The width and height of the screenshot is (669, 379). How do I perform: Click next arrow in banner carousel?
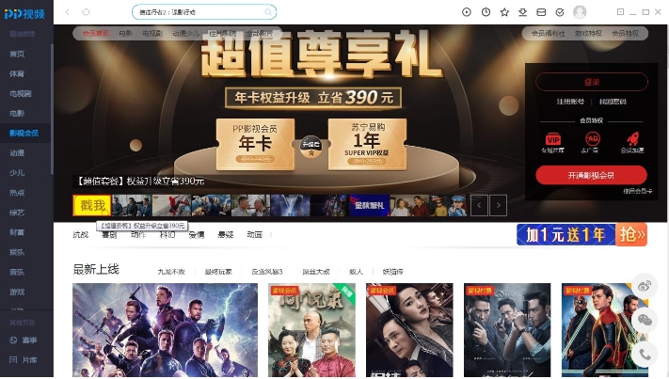tap(499, 205)
